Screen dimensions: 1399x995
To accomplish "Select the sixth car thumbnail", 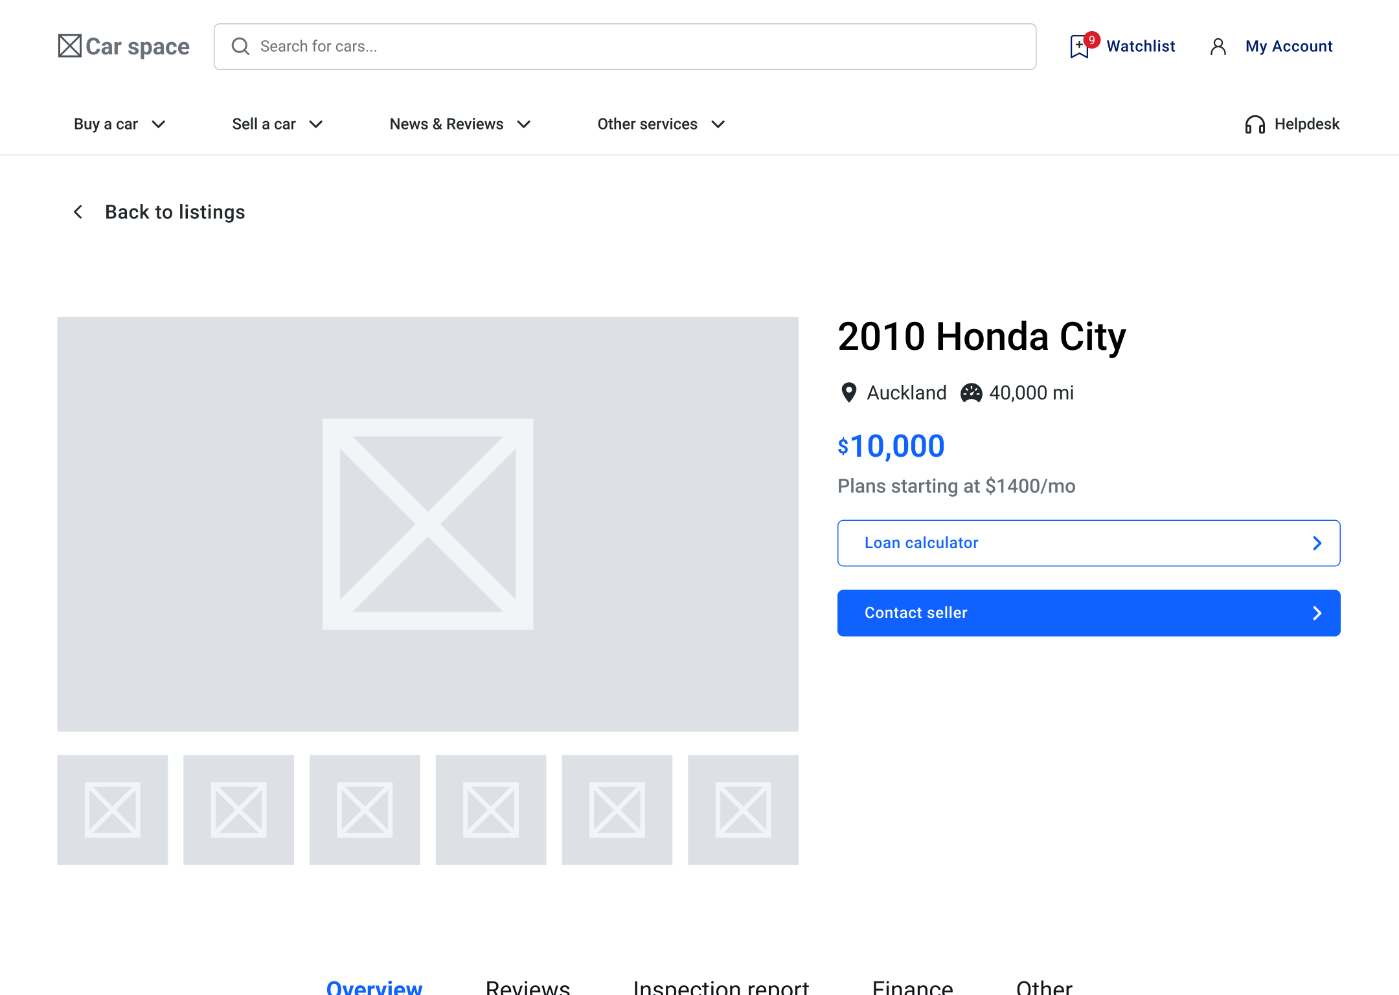I will click(743, 810).
